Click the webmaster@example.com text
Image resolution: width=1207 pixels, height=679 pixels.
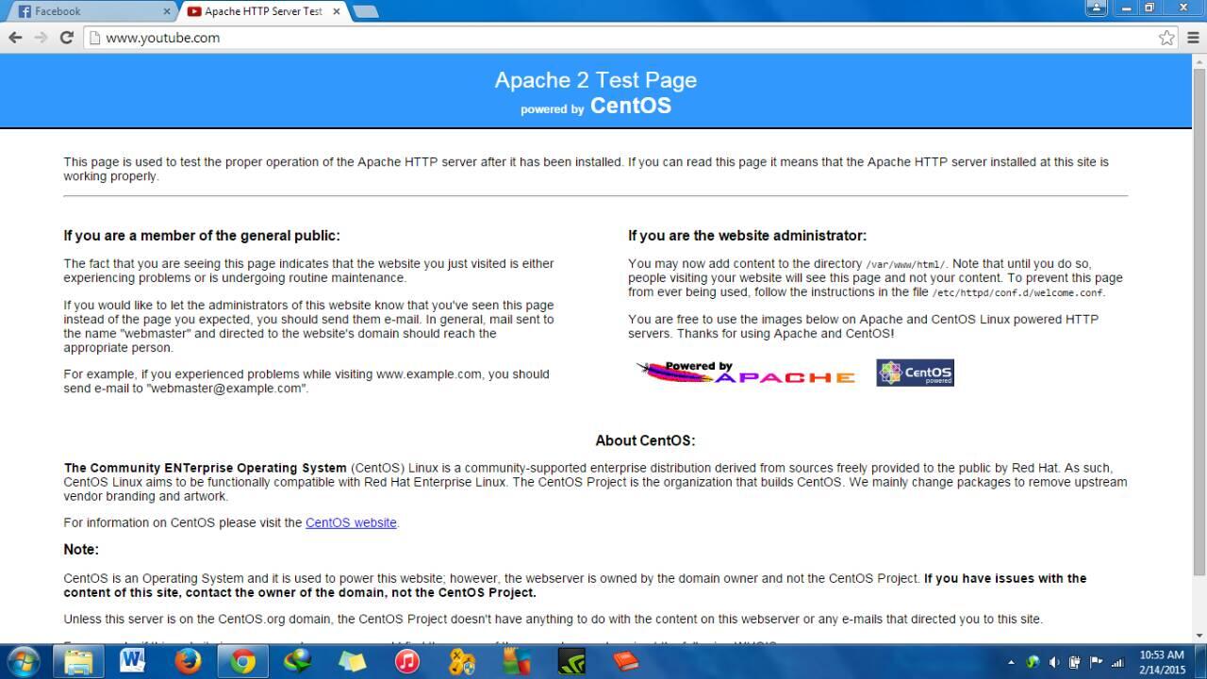coord(226,389)
